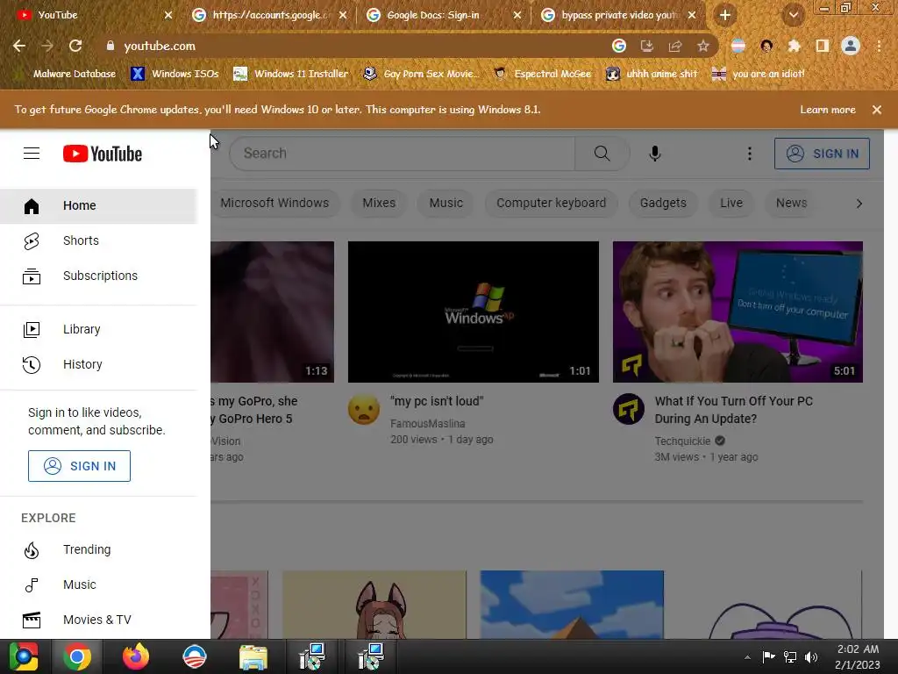
Task: Select the Gadgets filter chip
Action: 663,203
